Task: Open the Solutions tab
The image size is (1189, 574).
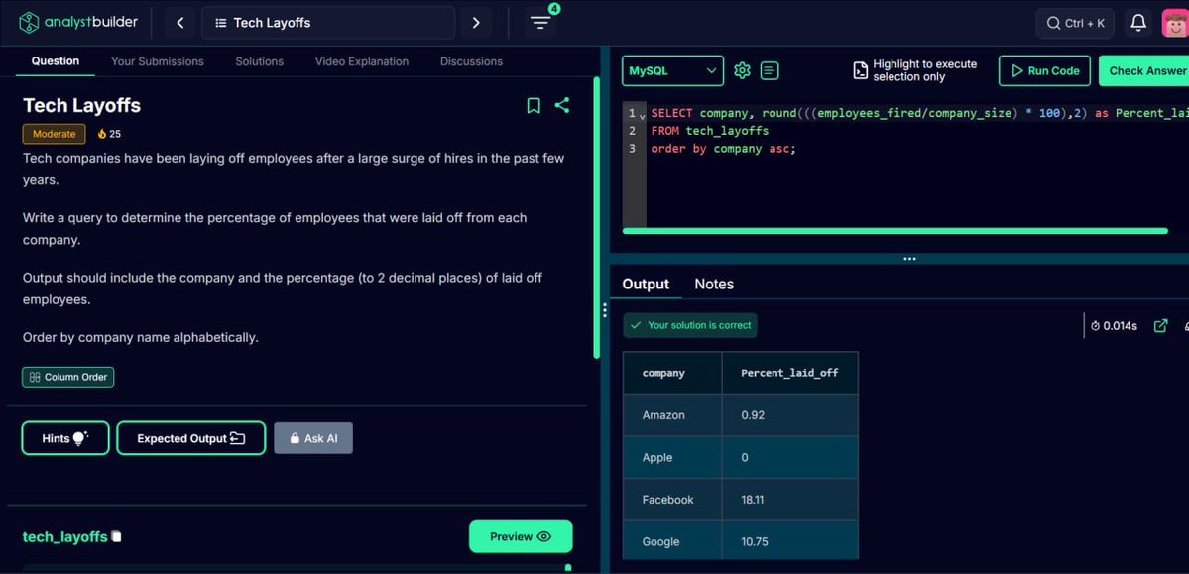Action: [260, 62]
